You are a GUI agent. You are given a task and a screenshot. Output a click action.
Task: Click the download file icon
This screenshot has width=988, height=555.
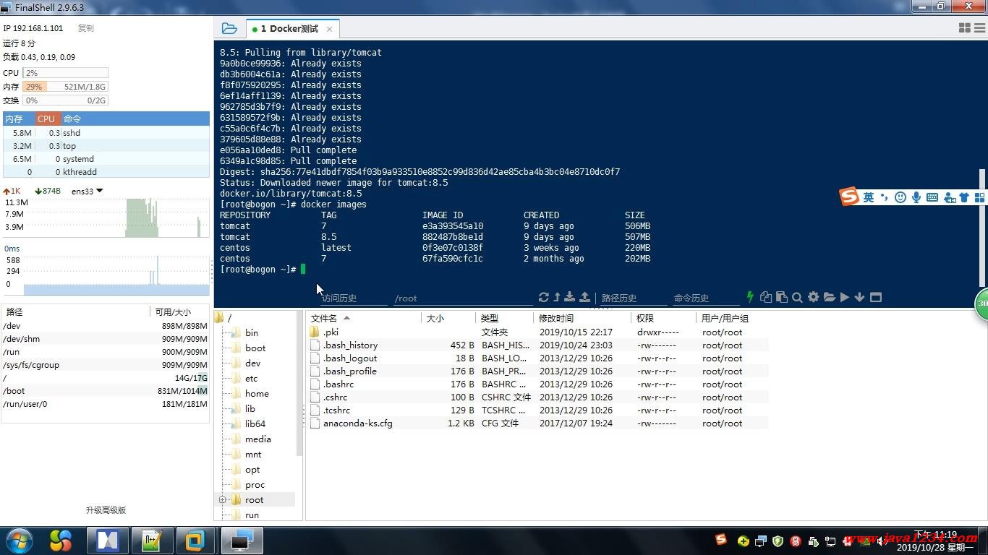[x=570, y=297]
